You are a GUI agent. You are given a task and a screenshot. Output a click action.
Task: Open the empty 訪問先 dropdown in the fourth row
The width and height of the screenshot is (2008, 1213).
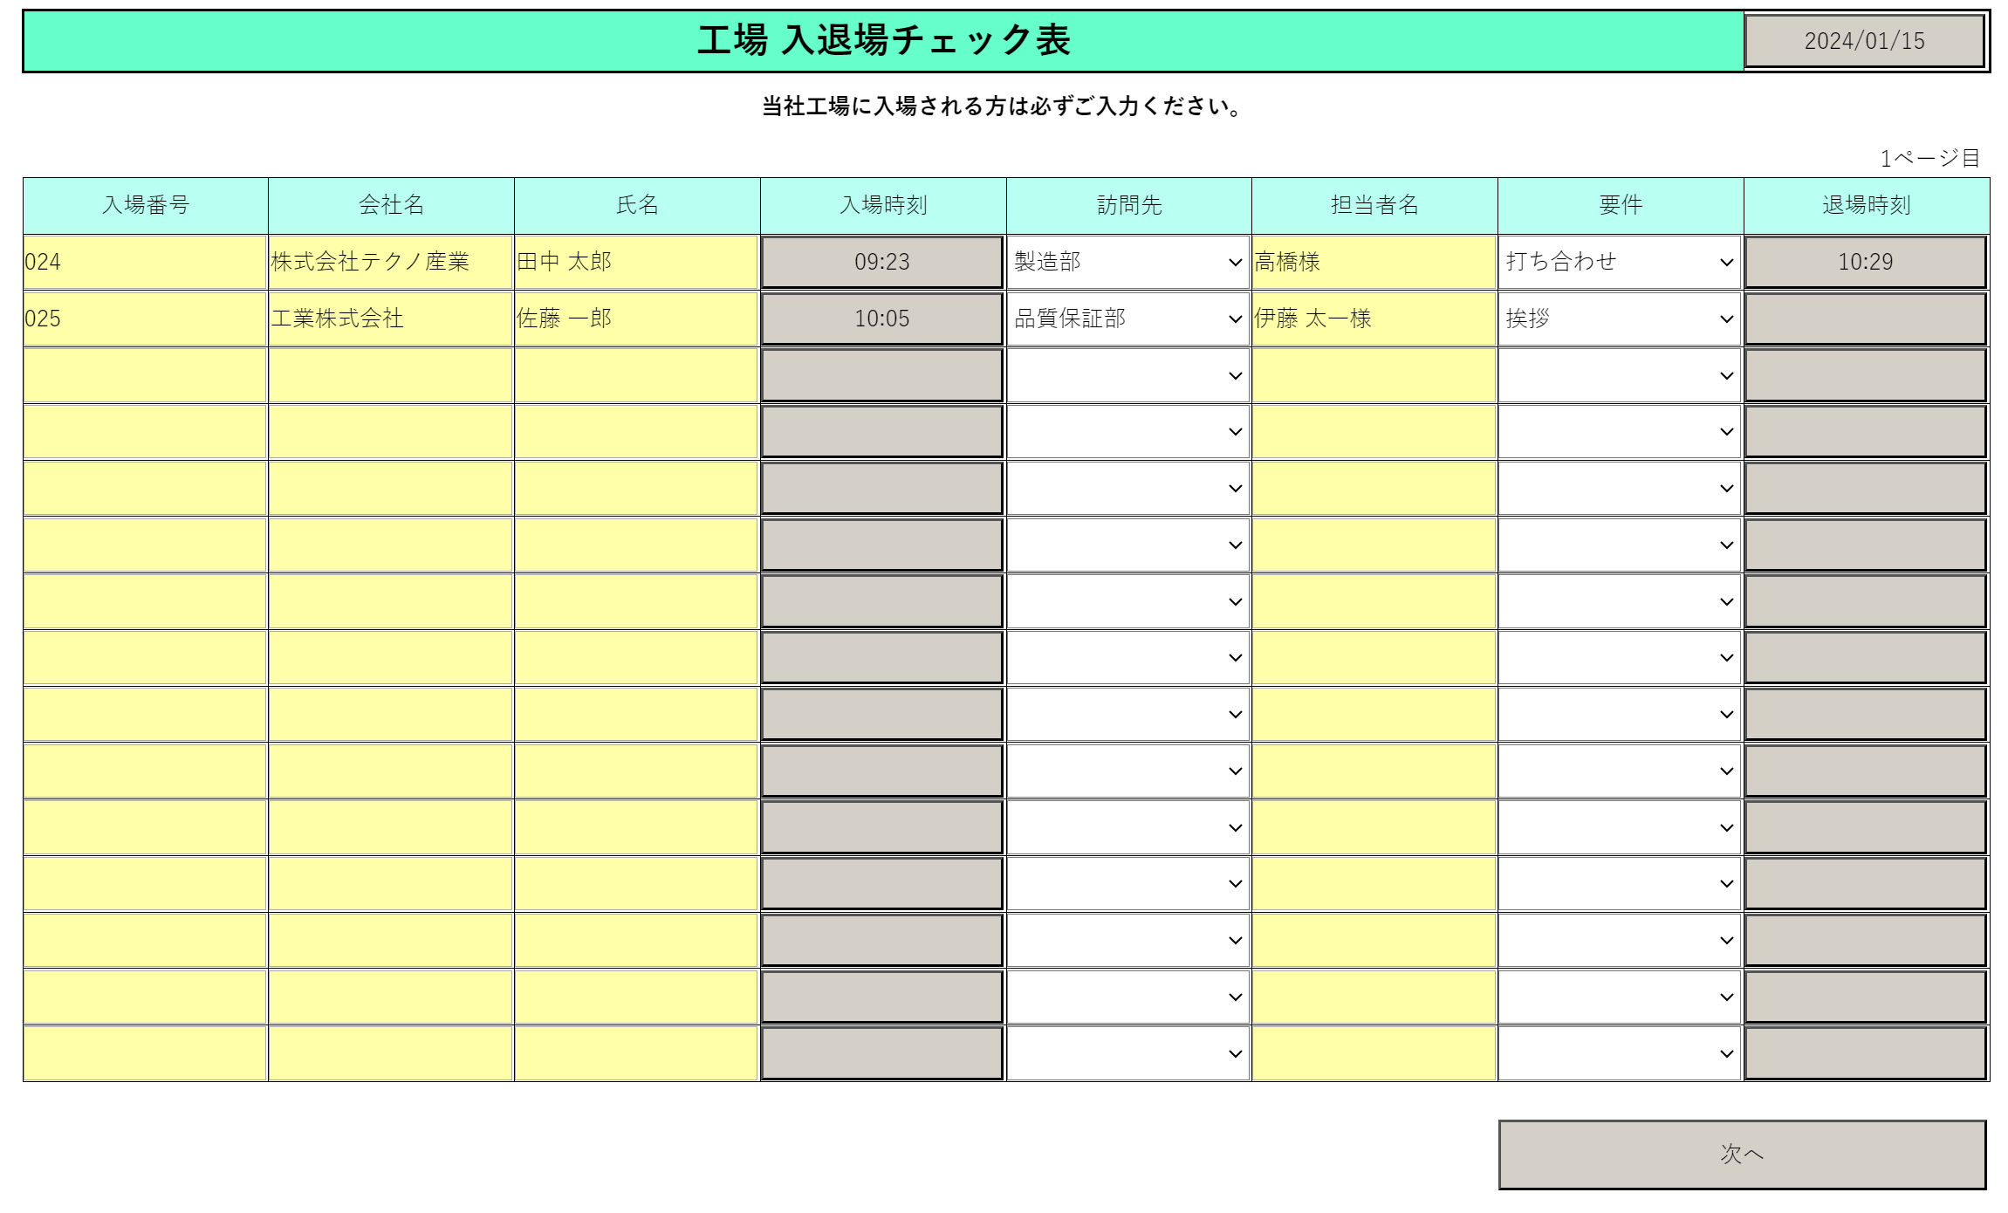(x=1128, y=432)
